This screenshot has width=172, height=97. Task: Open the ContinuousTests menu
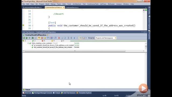point(93,4)
